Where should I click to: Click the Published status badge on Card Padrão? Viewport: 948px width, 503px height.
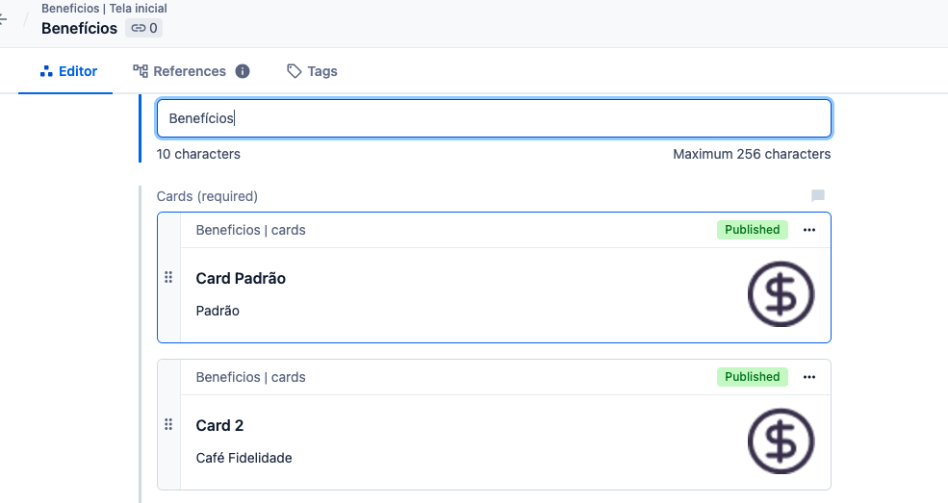752,230
